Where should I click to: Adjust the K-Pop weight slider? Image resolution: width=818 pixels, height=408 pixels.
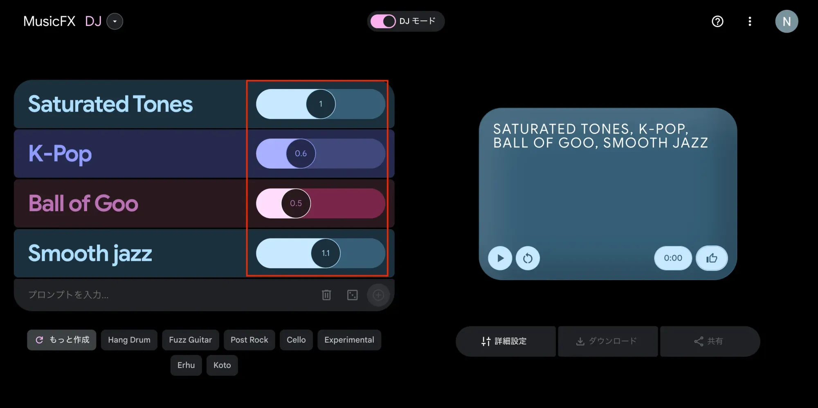click(321, 154)
